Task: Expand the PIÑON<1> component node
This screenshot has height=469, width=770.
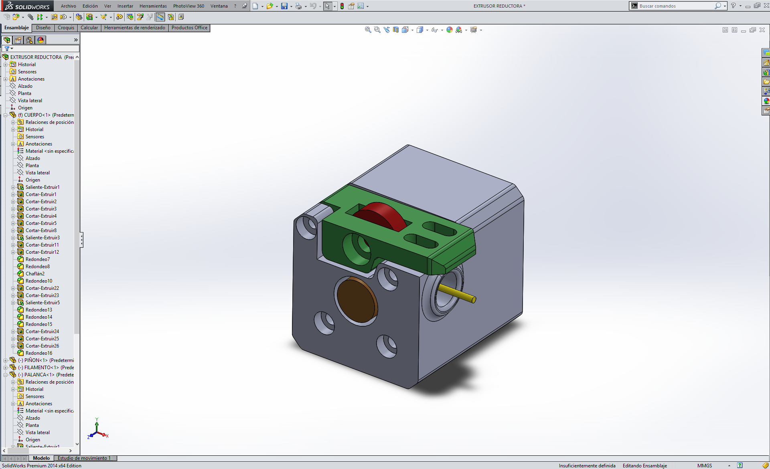Action: click(5, 360)
